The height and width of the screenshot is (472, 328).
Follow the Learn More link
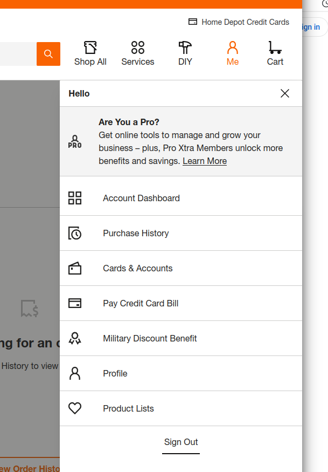[x=205, y=161]
